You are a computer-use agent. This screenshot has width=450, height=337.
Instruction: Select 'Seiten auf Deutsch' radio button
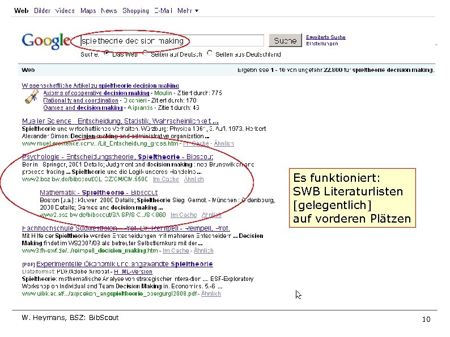145,53
